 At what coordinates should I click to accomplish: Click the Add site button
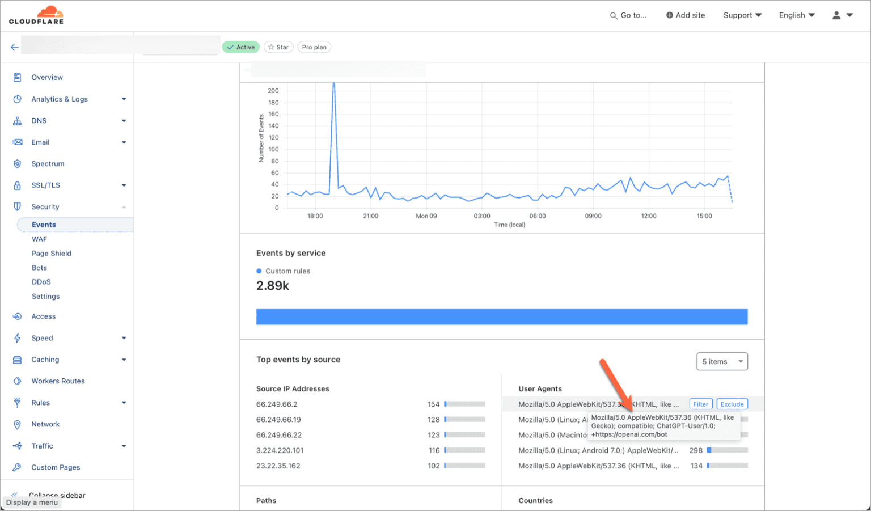(686, 15)
